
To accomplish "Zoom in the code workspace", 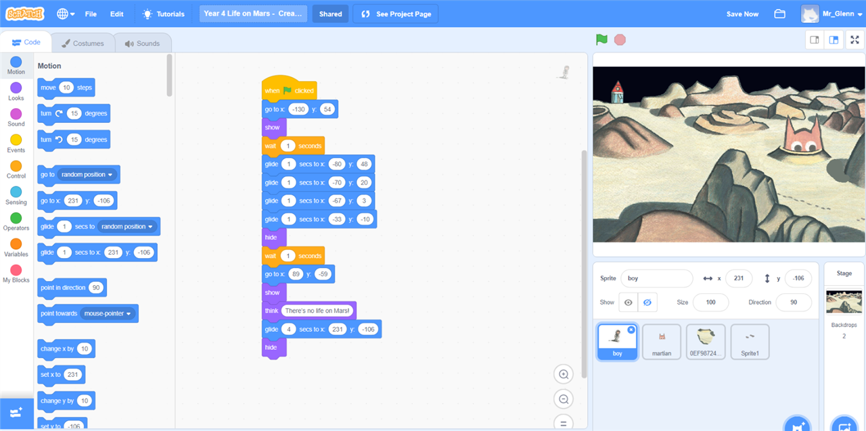I will (x=563, y=374).
